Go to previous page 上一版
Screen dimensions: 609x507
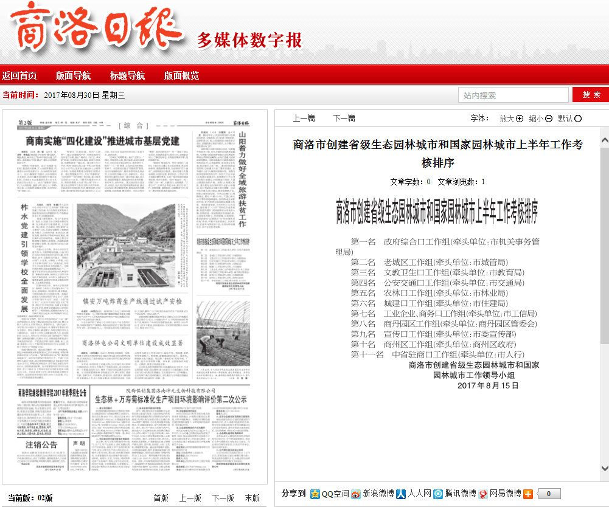coord(190,498)
